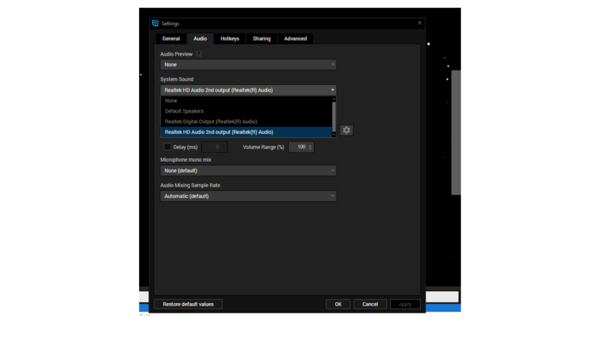Image resolution: width=608 pixels, height=342 pixels.
Task: Switch to the Sharing tab
Action: click(x=262, y=39)
